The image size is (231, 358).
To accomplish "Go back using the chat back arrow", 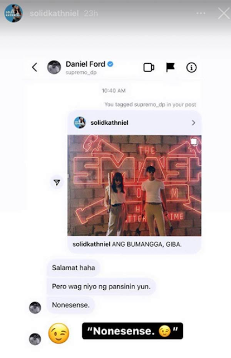I will [x=35, y=67].
